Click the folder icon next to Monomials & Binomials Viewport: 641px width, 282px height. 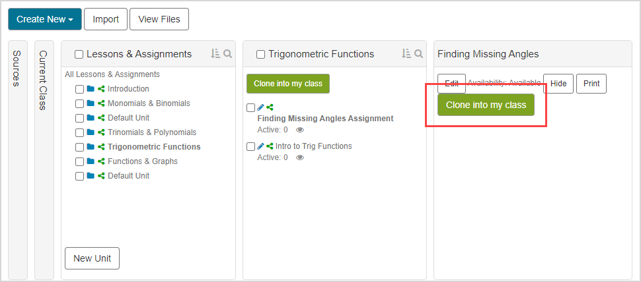click(91, 103)
